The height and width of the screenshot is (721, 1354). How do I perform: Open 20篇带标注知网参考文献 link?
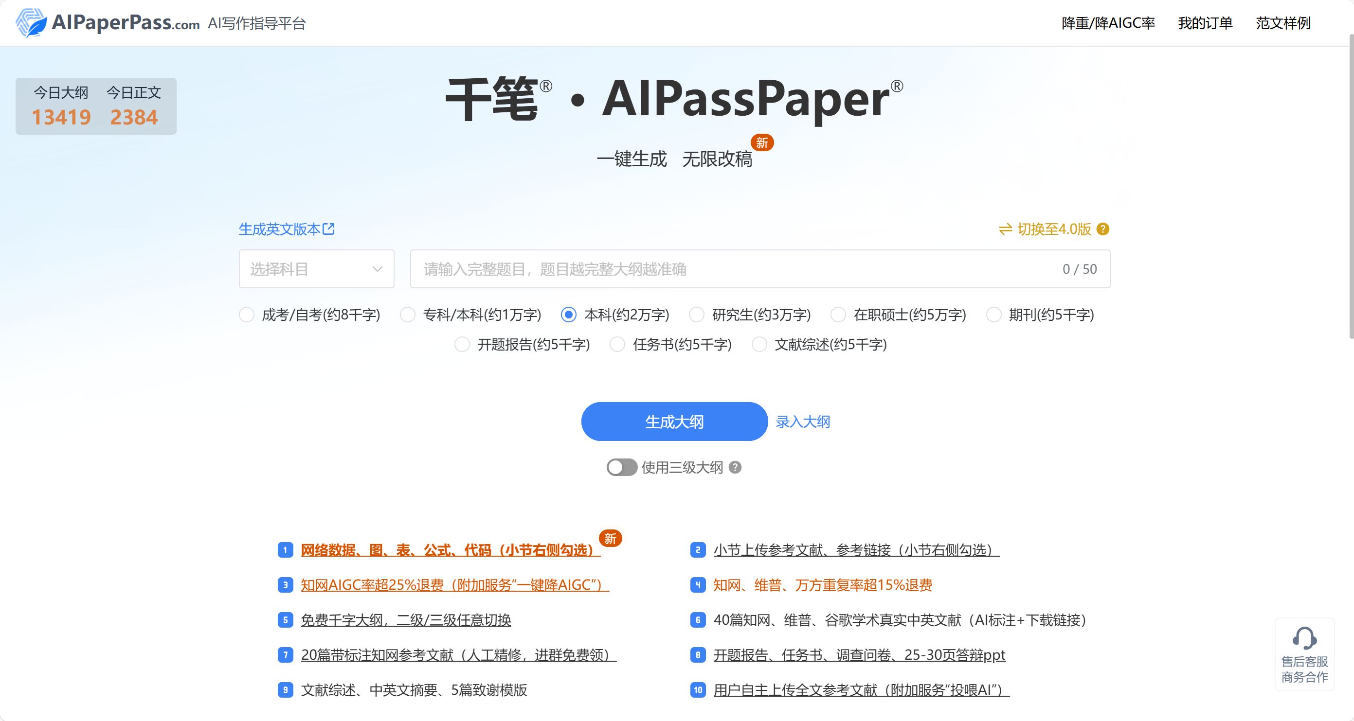click(x=458, y=655)
